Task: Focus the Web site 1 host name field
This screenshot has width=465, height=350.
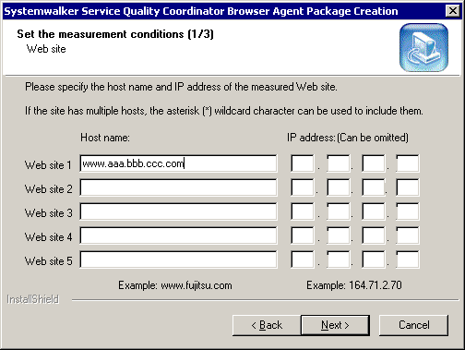Action: point(178,163)
